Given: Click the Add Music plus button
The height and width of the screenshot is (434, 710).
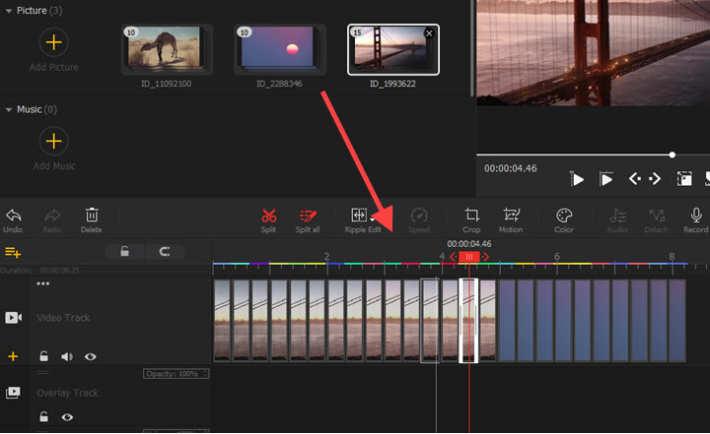Looking at the screenshot, I should point(53,141).
